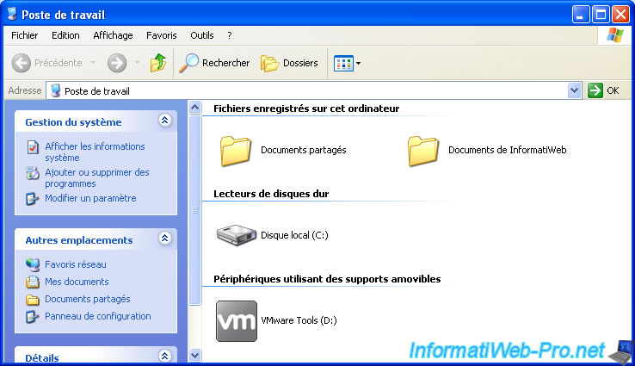635x366 pixels.
Task: Click Afficher les informations système link
Action: [95, 152]
